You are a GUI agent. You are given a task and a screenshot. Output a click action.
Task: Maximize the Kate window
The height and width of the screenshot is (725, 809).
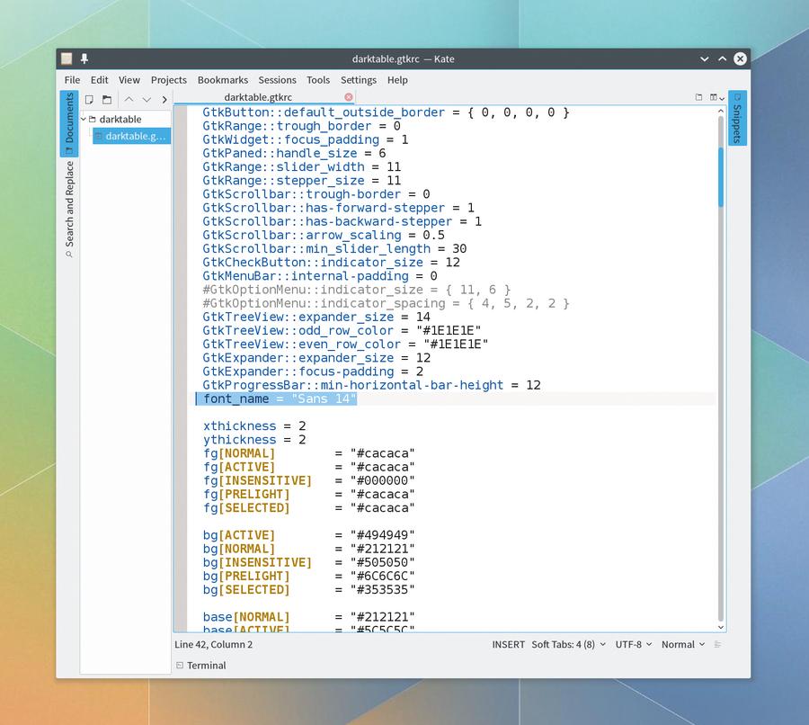pyautogui.click(x=723, y=58)
